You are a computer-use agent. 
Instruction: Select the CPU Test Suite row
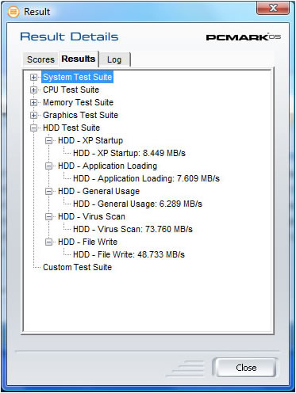pyautogui.click(x=71, y=90)
